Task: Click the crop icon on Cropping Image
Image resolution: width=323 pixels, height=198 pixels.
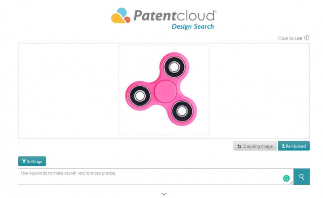Action: pos(239,146)
